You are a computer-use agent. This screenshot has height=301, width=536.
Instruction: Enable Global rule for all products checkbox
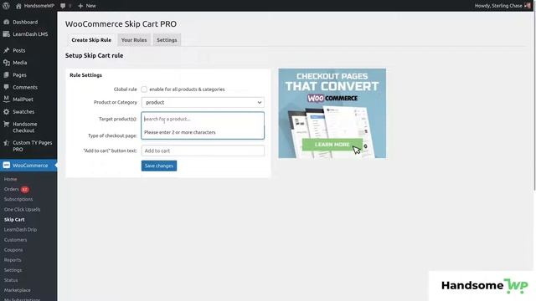(x=144, y=89)
